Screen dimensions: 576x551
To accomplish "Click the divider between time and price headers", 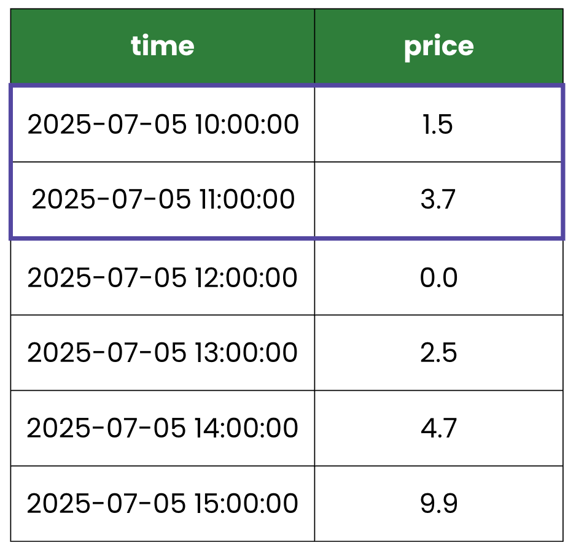I will pyautogui.click(x=314, y=47).
